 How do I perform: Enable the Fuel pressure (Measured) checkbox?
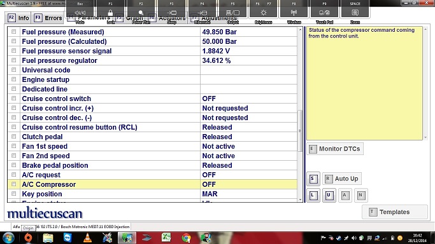(x=13, y=32)
